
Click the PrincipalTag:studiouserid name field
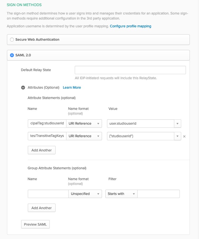(x=47, y=124)
